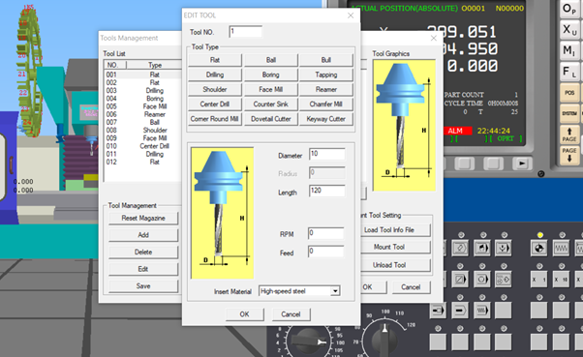Screen dimensions: 583x357
Task: Choose Counter Sink tool type
Action: tap(271, 104)
